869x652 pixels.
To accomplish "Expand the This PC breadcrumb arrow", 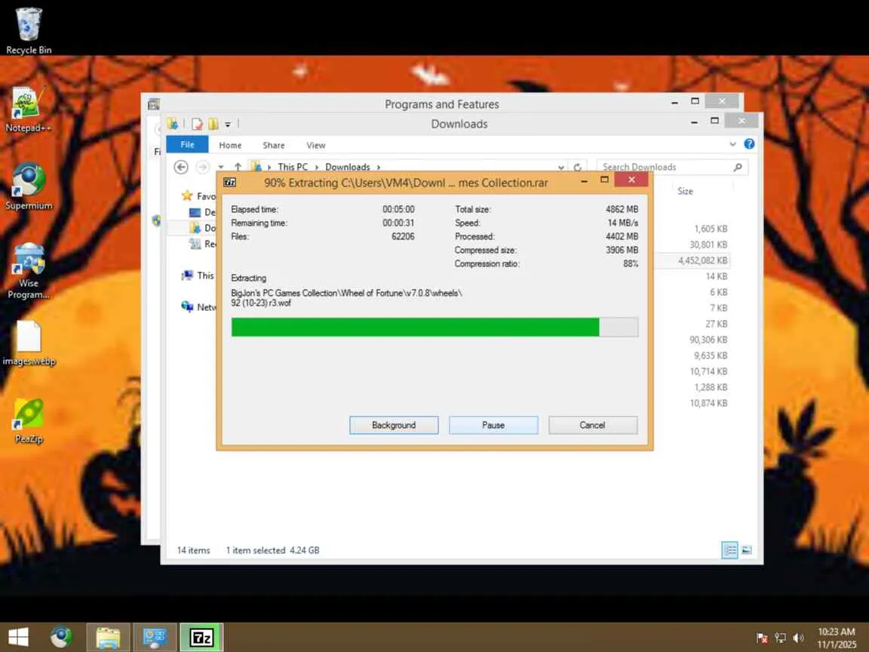I will (x=317, y=167).
